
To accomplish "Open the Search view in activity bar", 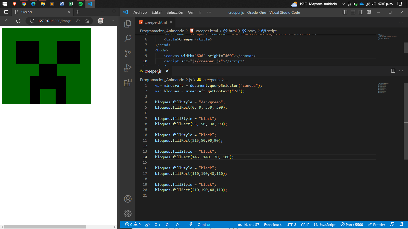I will [x=128, y=38].
